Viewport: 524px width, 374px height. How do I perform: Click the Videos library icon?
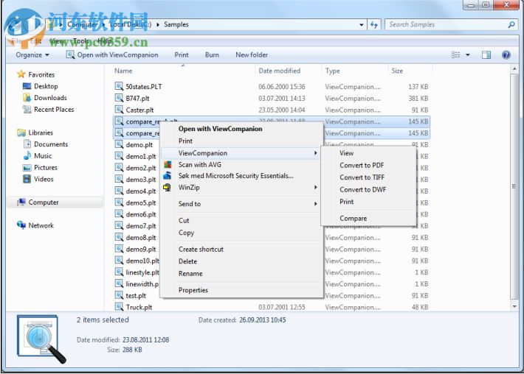click(27, 179)
